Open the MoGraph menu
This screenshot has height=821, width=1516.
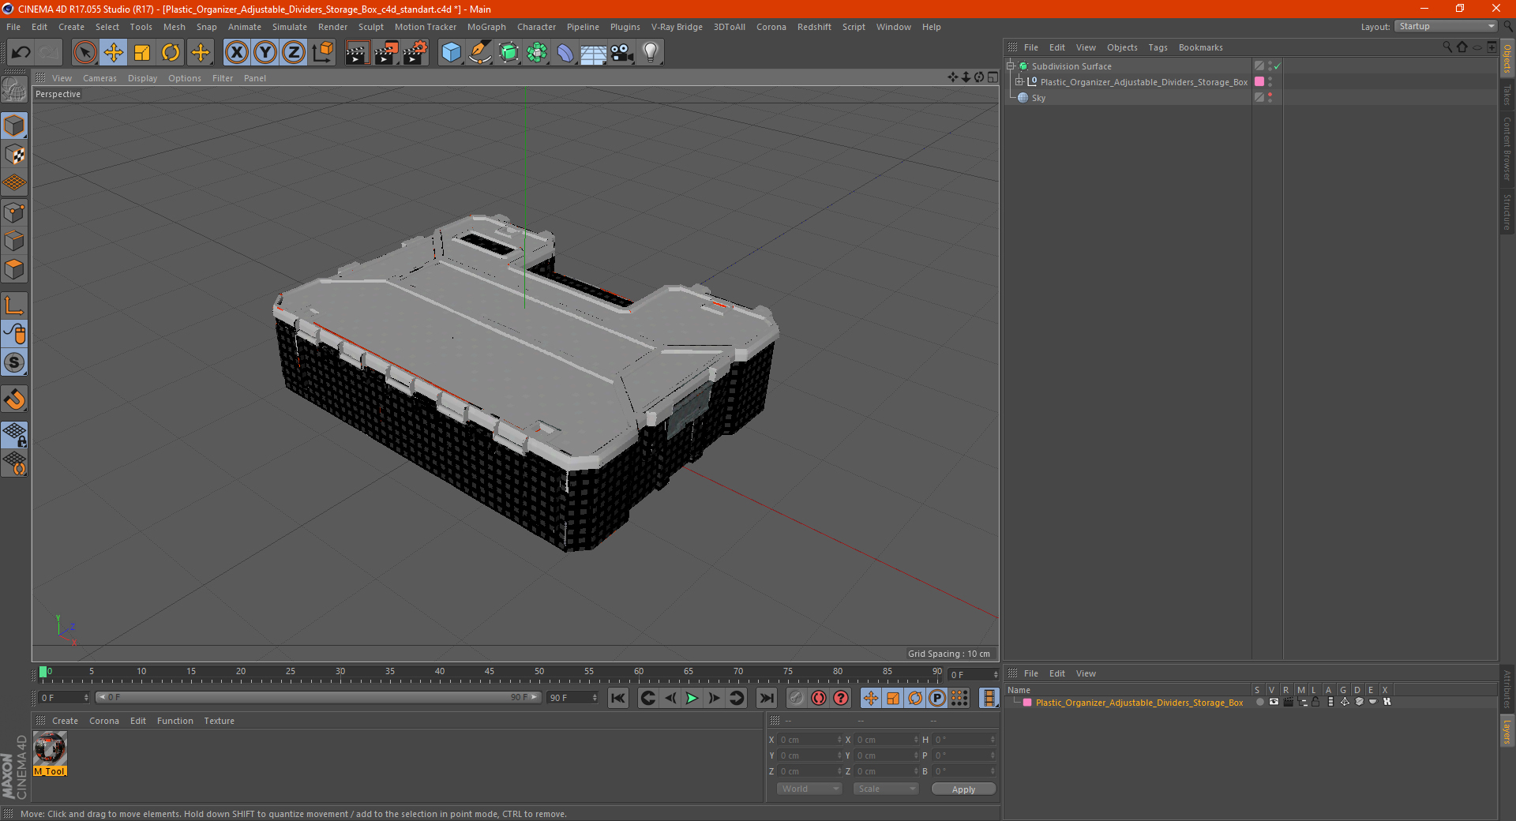pyautogui.click(x=486, y=27)
